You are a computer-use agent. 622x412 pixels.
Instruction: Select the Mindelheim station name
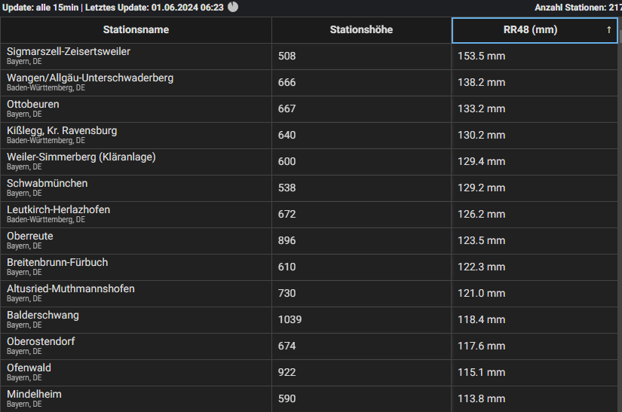coord(34,394)
